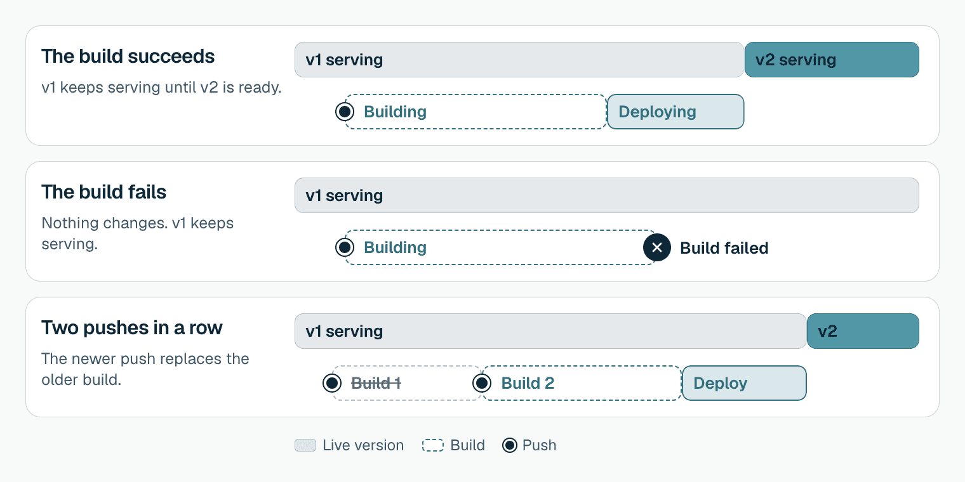The height and width of the screenshot is (482, 965).
Task: Select the "v1 serving" bar in The build succeeds
Action: [x=519, y=60]
